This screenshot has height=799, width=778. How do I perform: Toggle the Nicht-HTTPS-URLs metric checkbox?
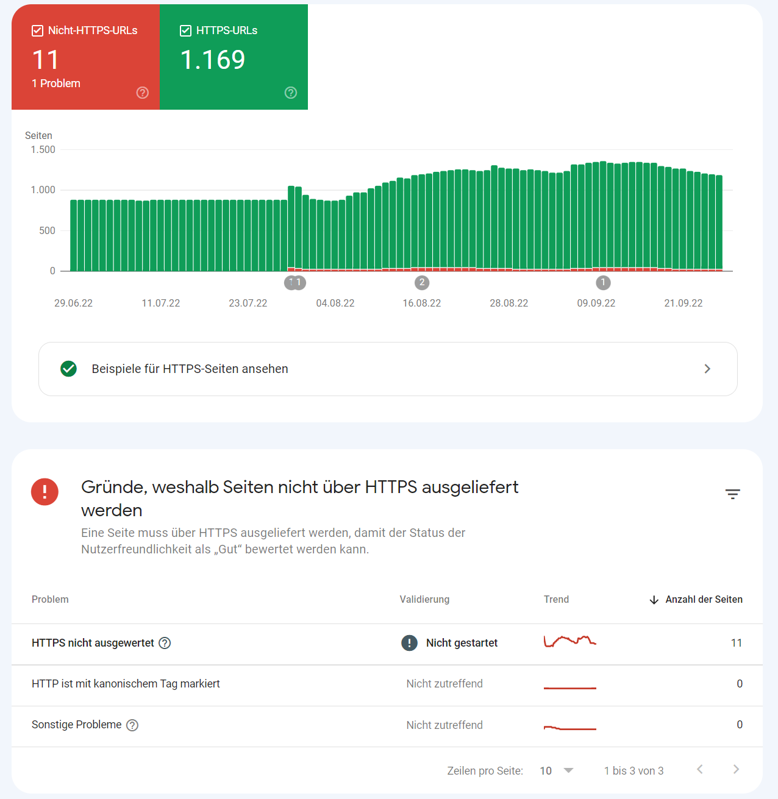[38, 30]
